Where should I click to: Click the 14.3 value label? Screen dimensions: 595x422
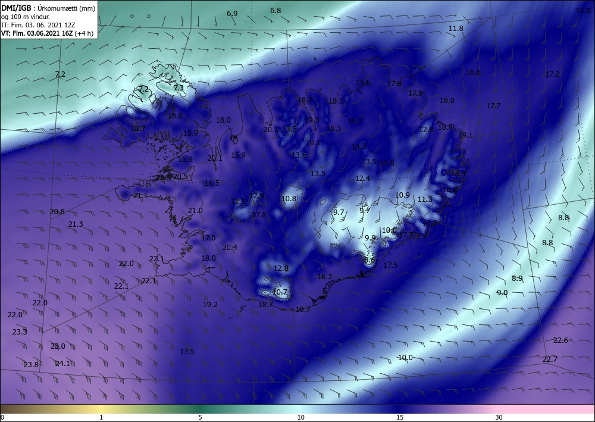tap(359, 146)
